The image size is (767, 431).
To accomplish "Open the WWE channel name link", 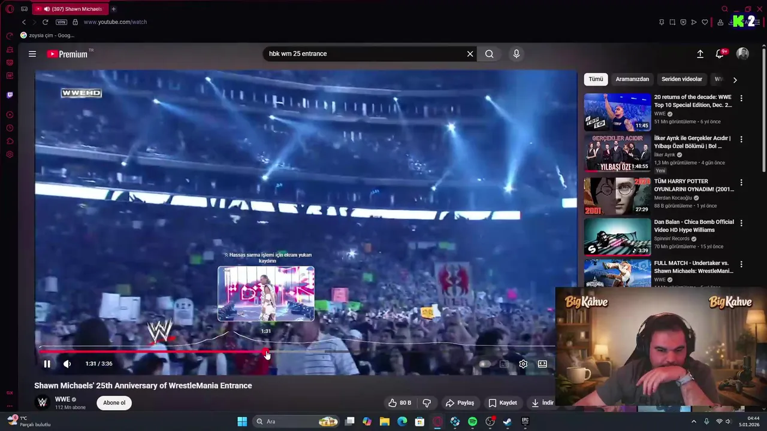I will pos(62,399).
